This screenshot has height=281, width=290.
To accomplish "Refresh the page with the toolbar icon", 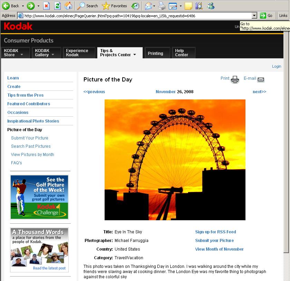I will 57,6.
